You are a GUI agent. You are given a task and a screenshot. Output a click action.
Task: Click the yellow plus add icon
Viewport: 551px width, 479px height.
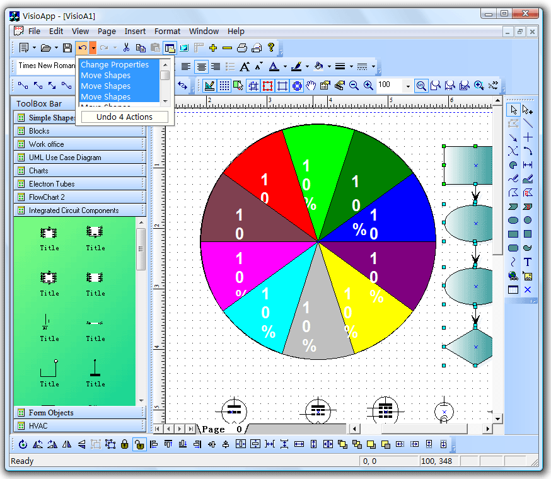tap(212, 47)
